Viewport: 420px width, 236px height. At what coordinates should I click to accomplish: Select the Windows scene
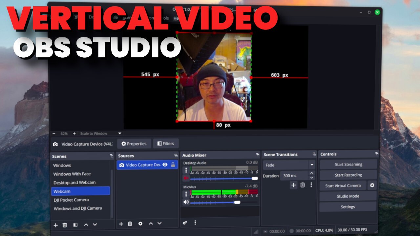[80, 165]
